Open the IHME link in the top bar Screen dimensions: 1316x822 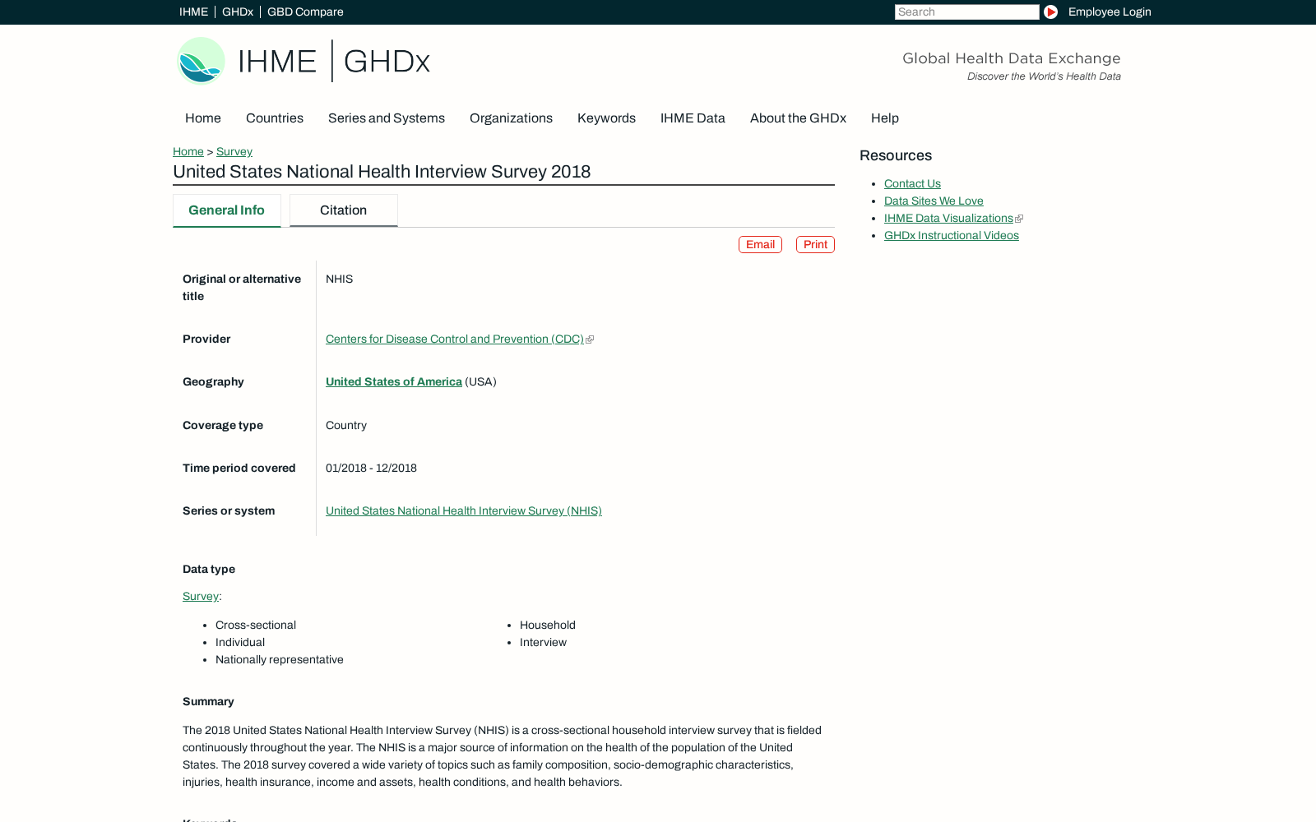(x=193, y=12)
